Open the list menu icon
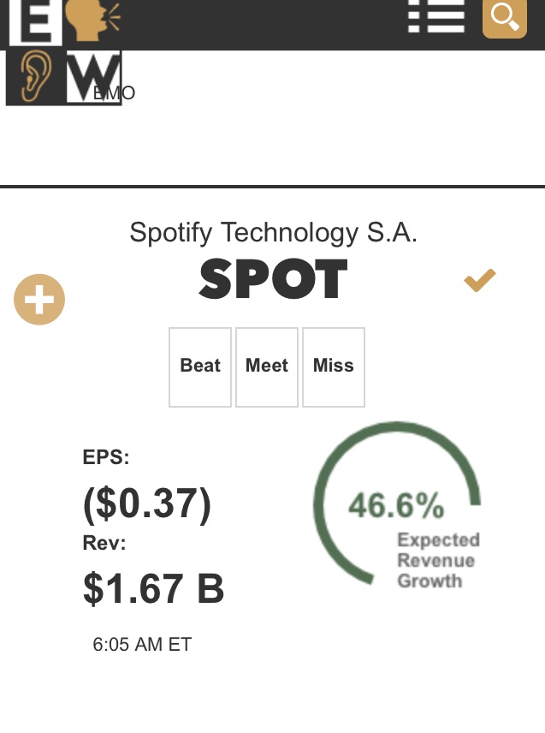545x733 pixels. [x=436, y=15]
